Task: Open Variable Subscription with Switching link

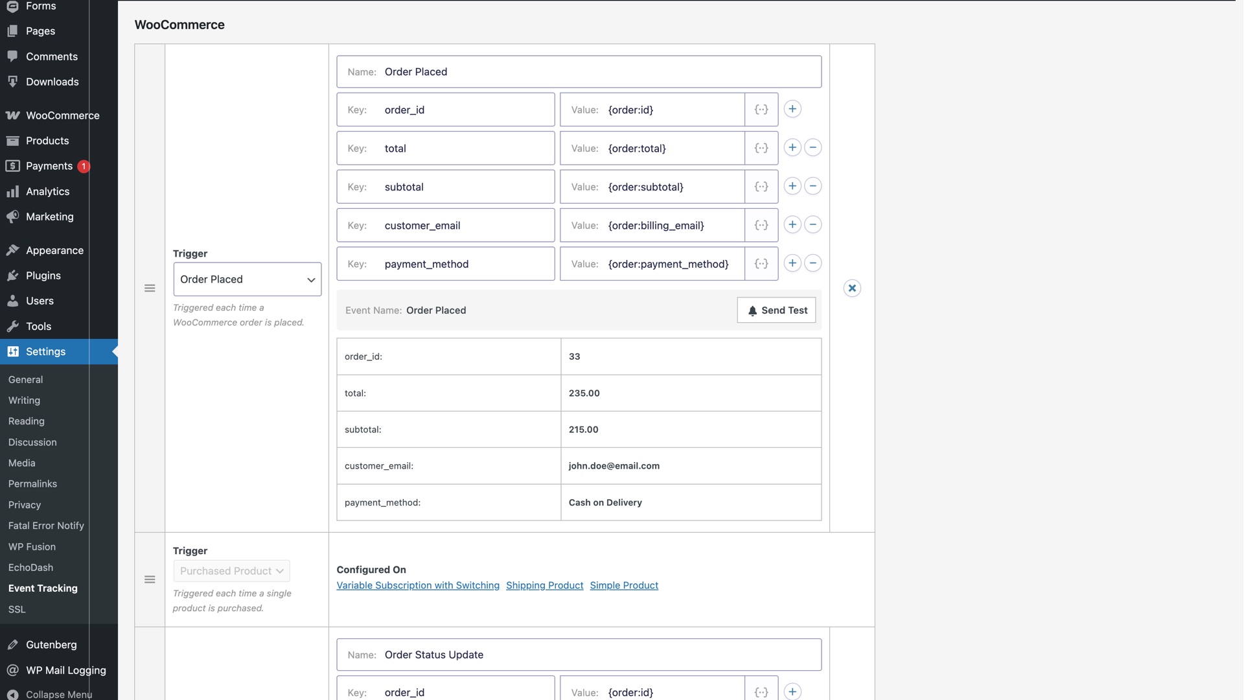Action: pos(418,585)
